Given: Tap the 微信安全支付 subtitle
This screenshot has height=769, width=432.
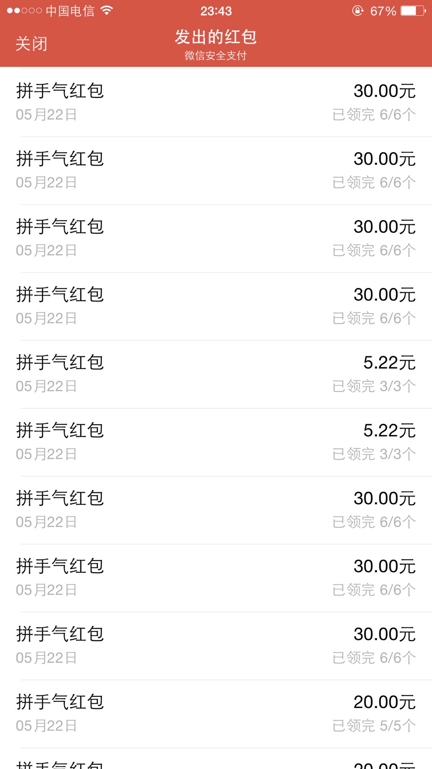Looking at the screenshot, I should 216,56.
